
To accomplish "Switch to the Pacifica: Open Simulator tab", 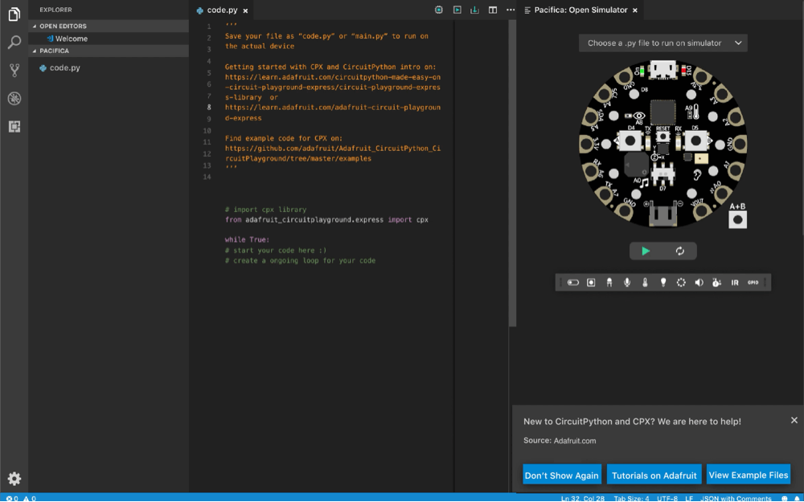I will [x=580, y=10].
